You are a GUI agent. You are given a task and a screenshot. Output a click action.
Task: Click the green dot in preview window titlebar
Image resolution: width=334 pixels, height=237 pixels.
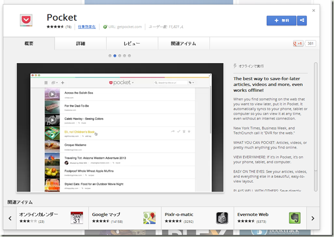pos(39,75)
